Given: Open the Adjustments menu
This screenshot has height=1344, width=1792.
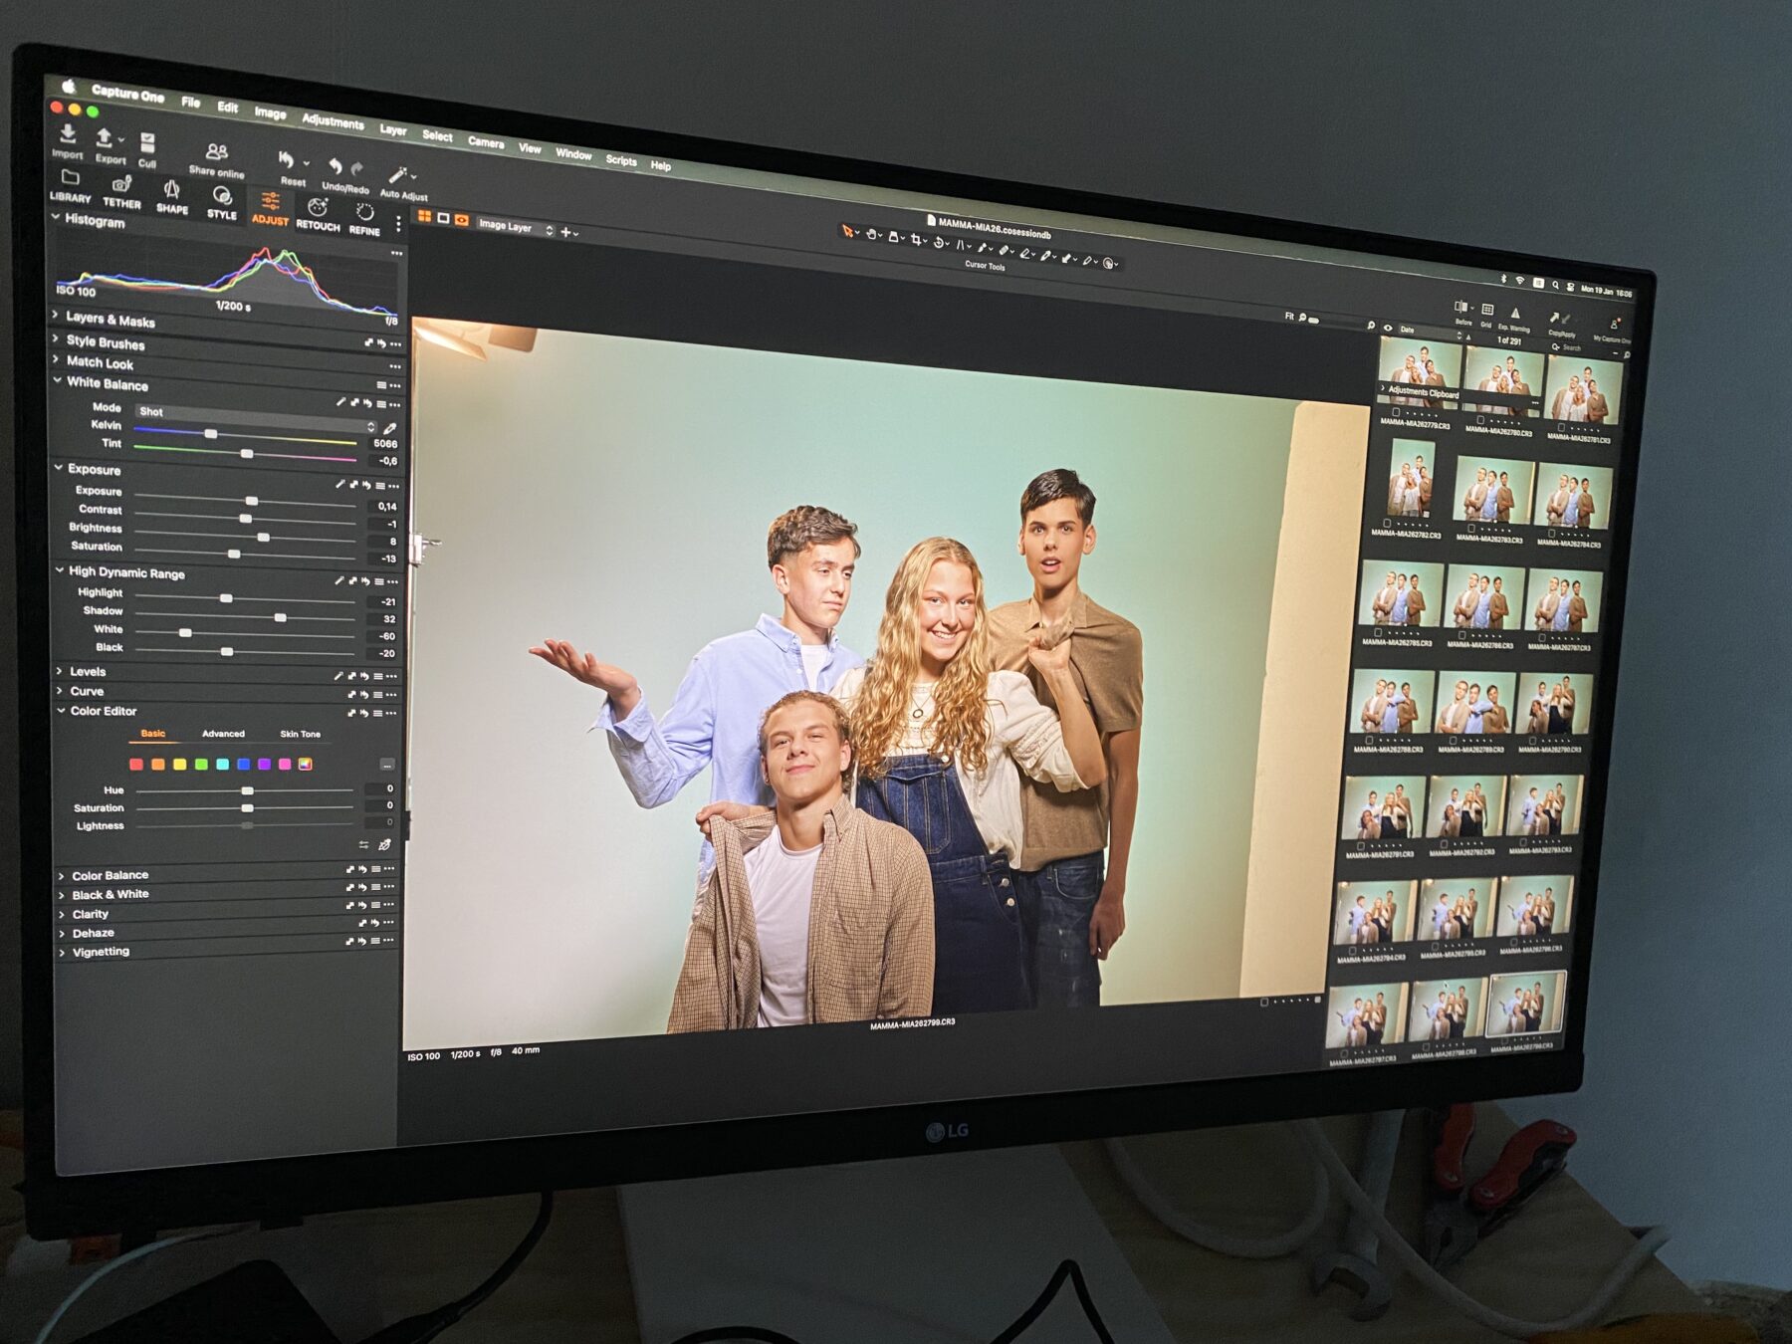Looking at the screenshot, I should tap(333, 121).
